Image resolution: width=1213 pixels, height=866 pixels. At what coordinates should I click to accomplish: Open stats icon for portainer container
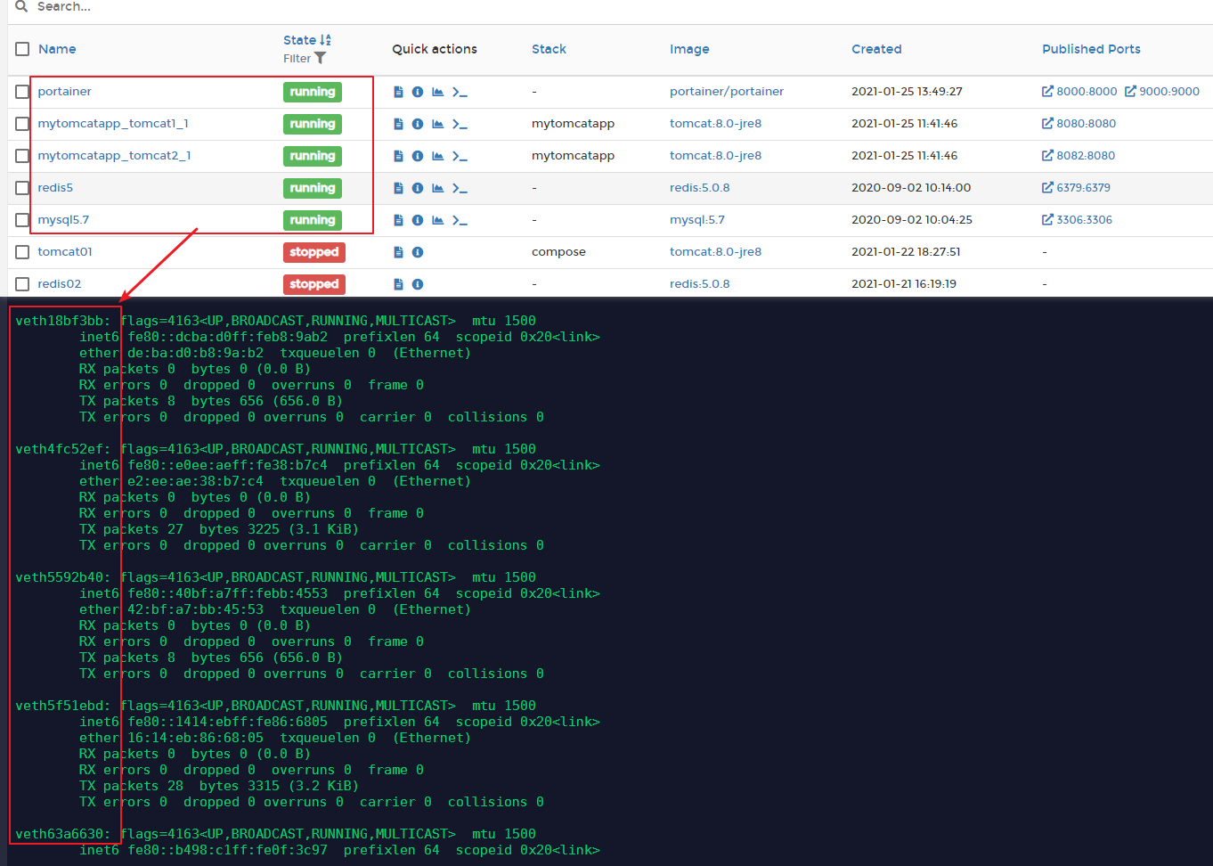pos(438,92)
